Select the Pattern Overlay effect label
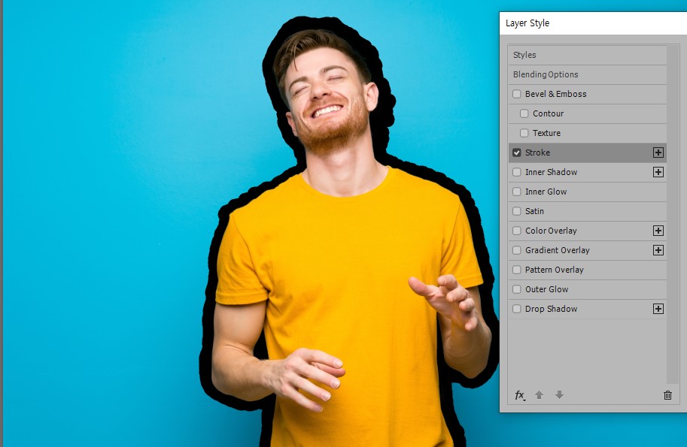The width and height of the screenshot is (687, 447). pos(555,270)
